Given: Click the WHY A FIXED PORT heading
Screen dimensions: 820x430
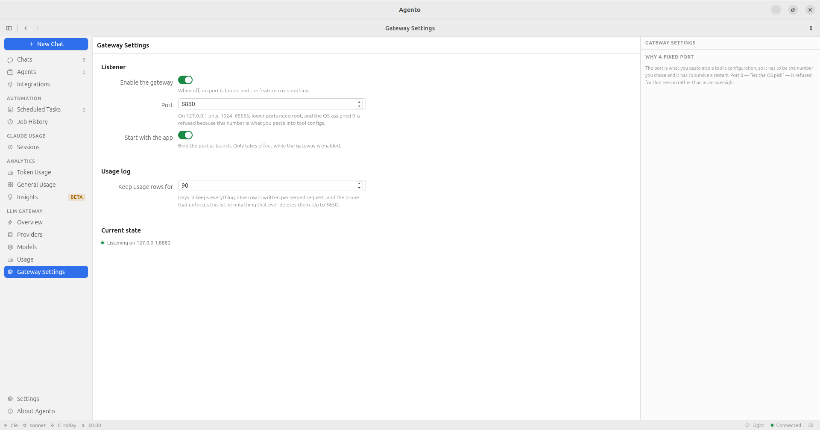Looking at the screenshot, I should coord(669,57).
